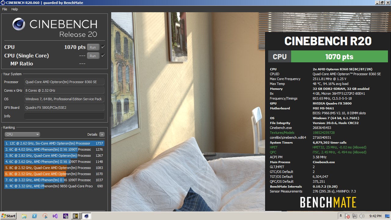Select ranking row 6 with 1070 score
391x220 pixels.
click(x=54, y=174)
